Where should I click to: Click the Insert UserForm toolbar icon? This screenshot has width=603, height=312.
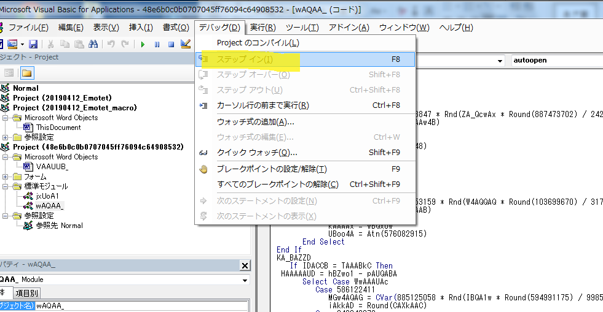(12, 44)
